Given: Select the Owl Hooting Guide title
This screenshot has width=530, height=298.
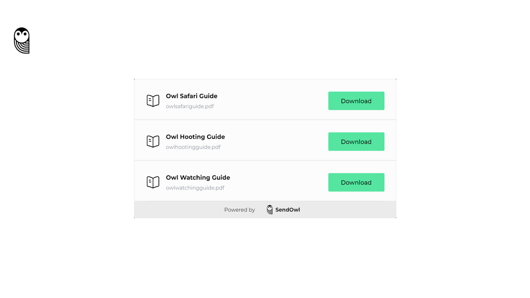Looking at the screenshot, I should pos(195,137).
